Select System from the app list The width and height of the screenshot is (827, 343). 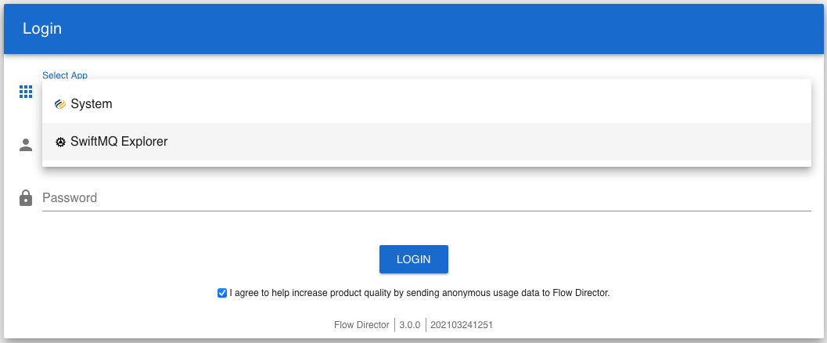92,104
